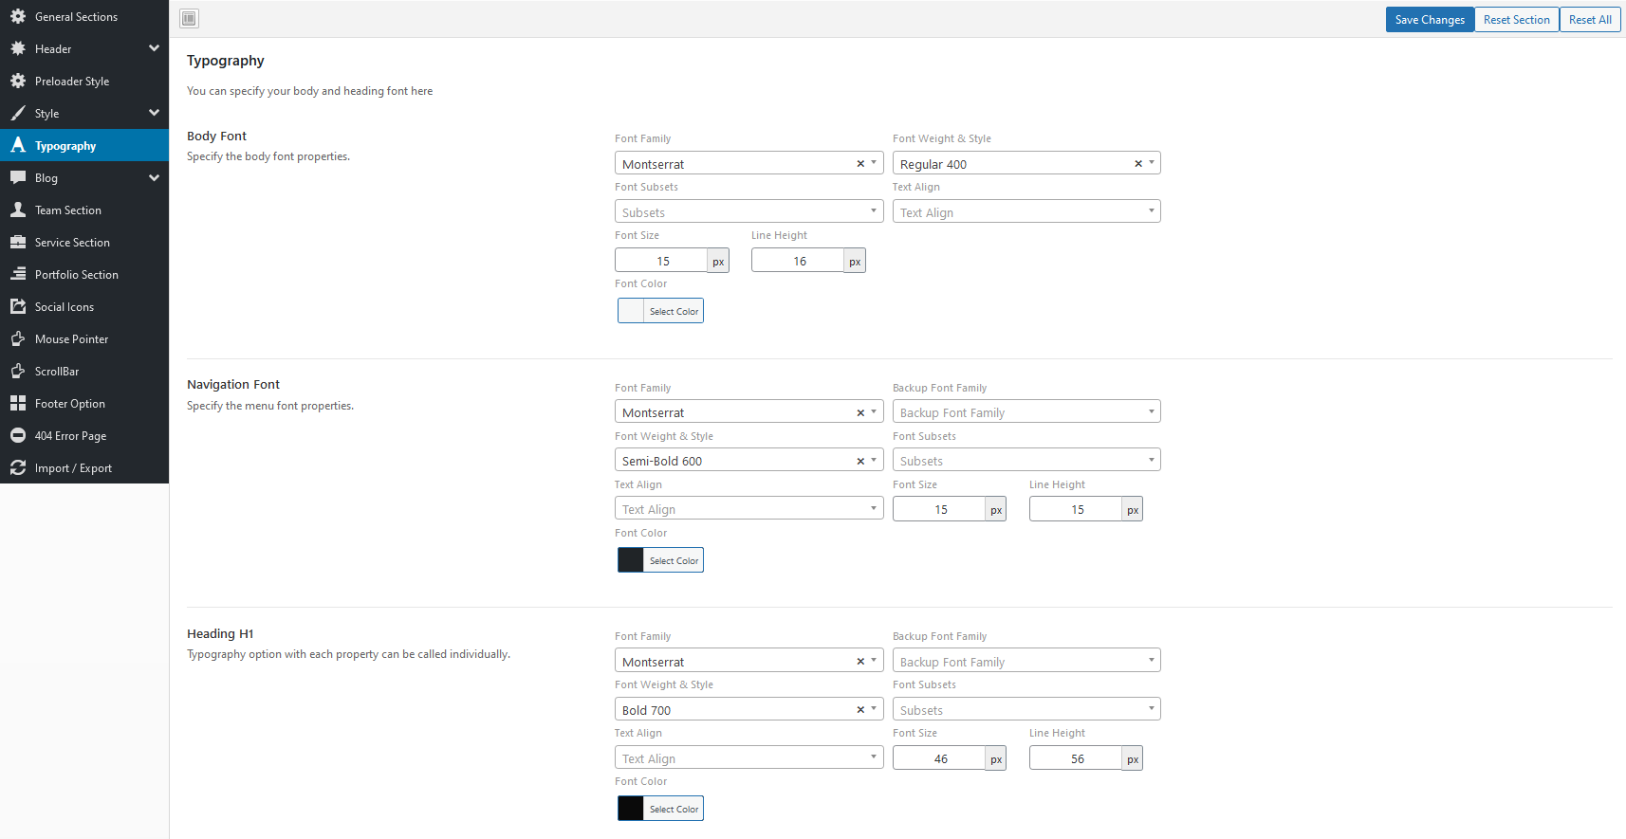Click the Navigation Line Height field
Screen dimensions: 1626x839
tap(1077, 509)
